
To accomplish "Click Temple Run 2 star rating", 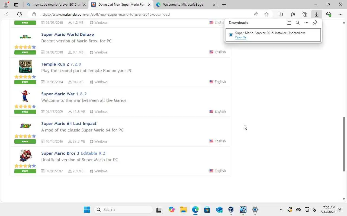I will pyautogui.click(x=25, y=77).
